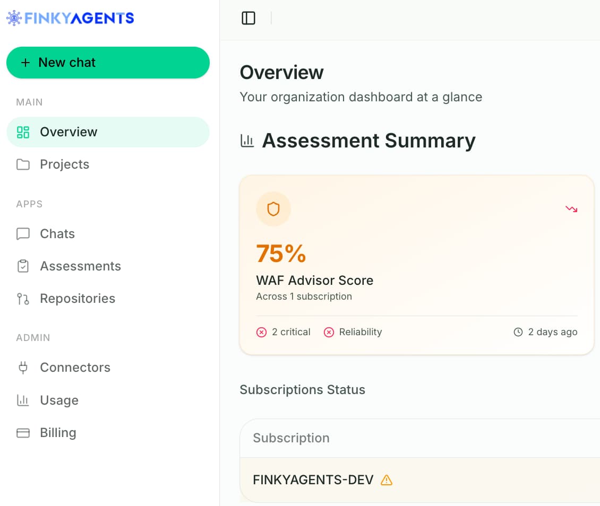The height and width of the screenshot is (506, 600).
Task: Select Overview in the MAIN menu
Action: point(68,132)
